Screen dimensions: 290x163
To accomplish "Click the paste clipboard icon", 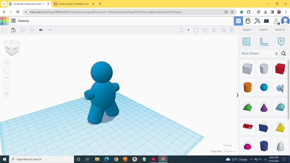I will 13,30.
